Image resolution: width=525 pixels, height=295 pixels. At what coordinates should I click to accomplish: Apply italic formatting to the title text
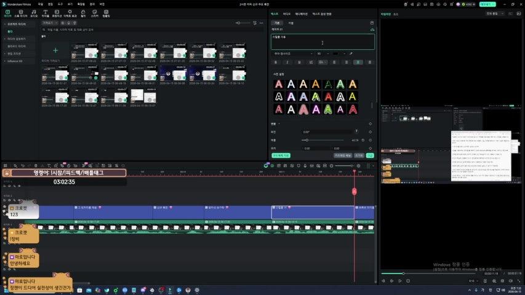point(286,62)
